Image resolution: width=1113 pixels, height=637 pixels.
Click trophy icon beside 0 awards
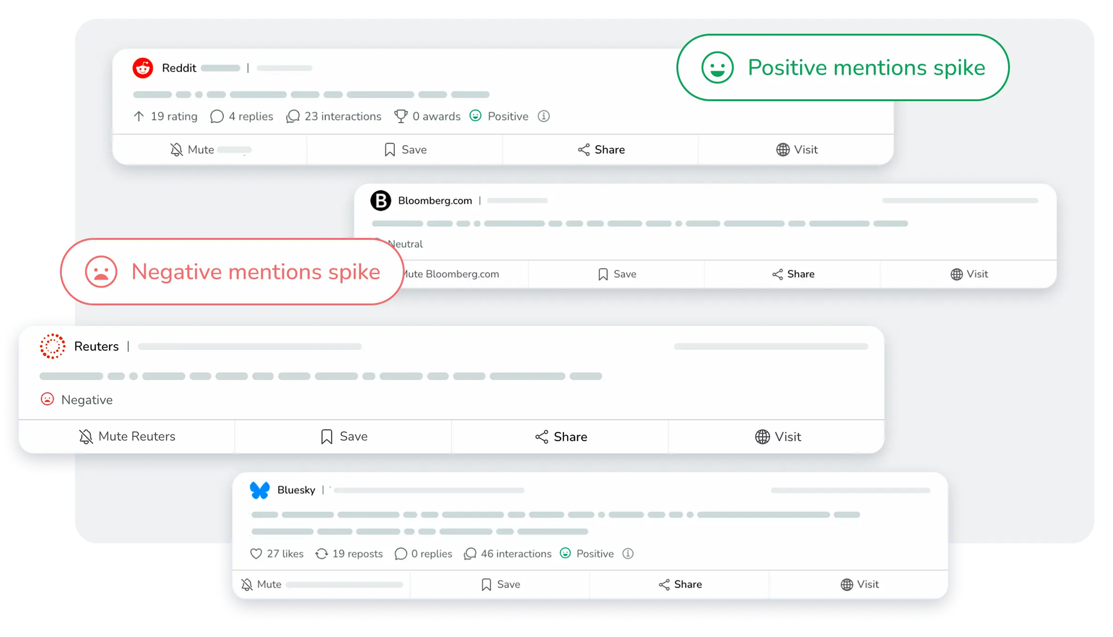[401, 116]
